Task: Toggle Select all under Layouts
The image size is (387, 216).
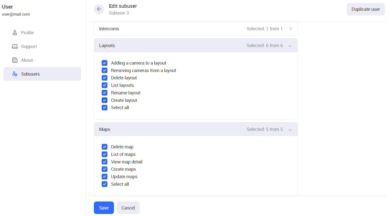Action: click(105, 108)
